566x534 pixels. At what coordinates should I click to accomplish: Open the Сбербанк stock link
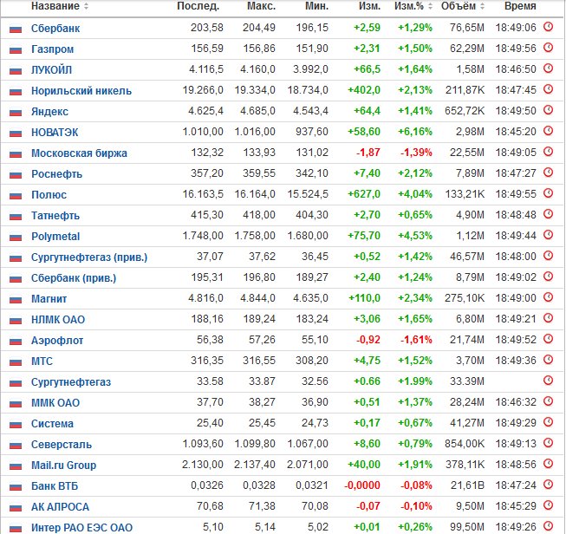coord(55,28)
